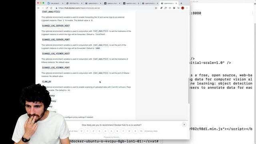The image size is (256, 144).
Task: Rate 10 on the recommendation survey
Action: pyautogui.click(x=141, y=131)
